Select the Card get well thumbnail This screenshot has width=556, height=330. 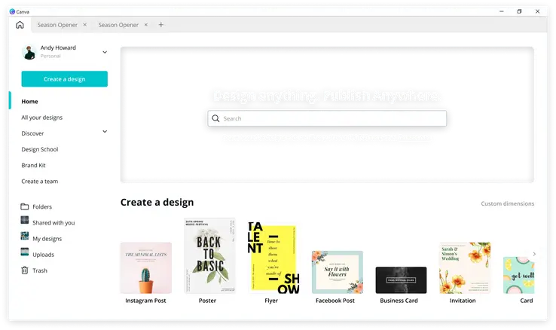pyautogui.click(x=519, y=276)
